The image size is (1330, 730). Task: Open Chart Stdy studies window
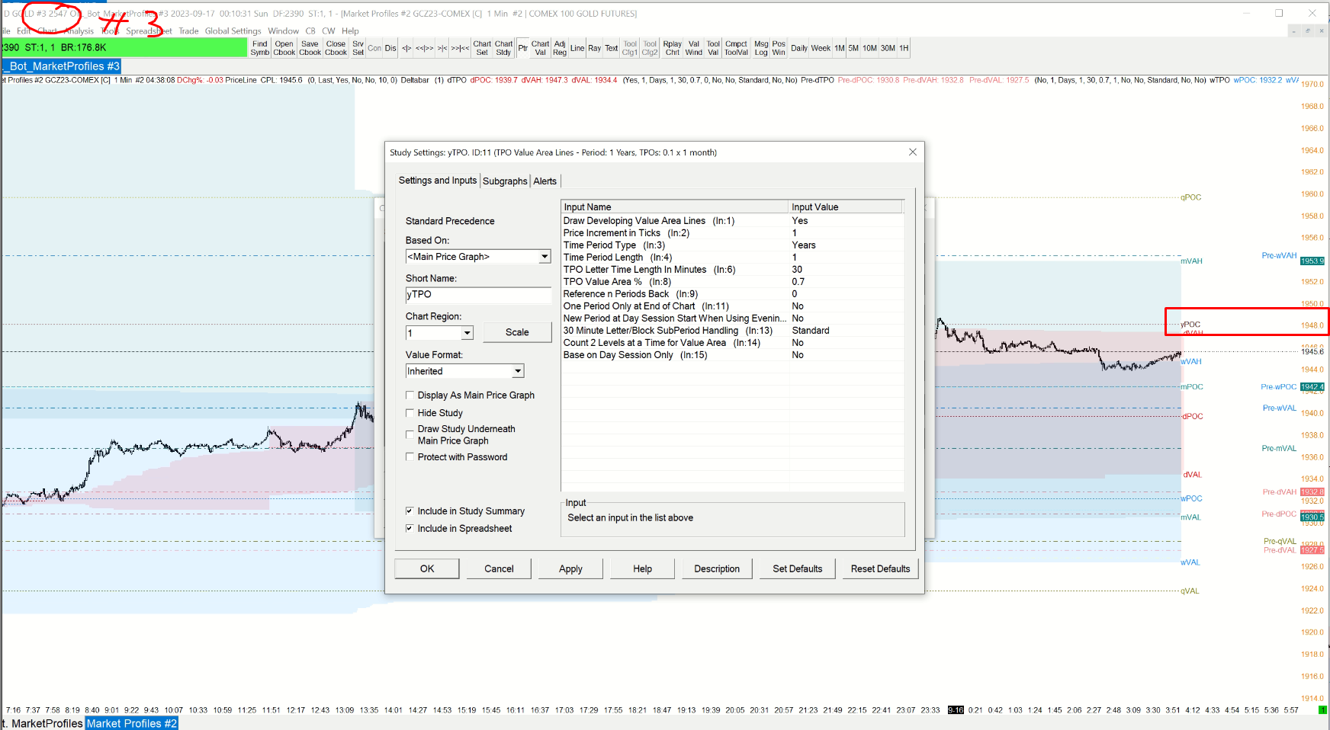(503, 48)
